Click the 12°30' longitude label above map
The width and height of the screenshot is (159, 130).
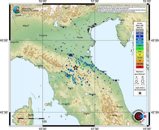click(x=95, y=1)
